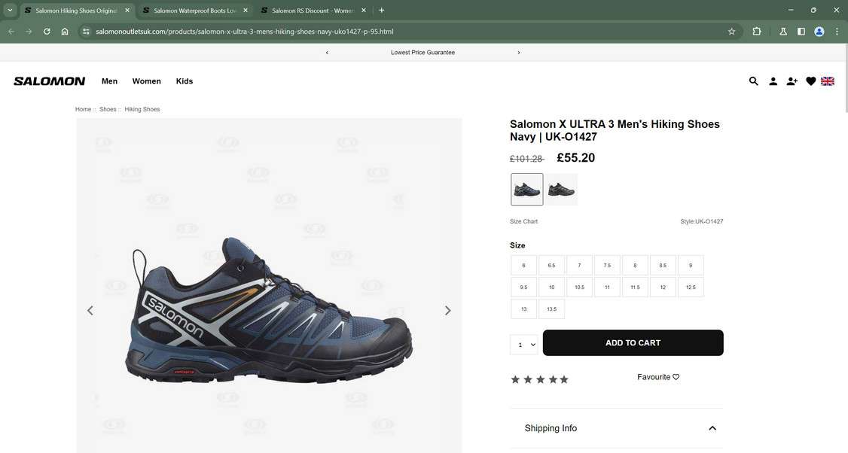
Task: Open the site search magnifier icon
Action: (x=753, y=81)
